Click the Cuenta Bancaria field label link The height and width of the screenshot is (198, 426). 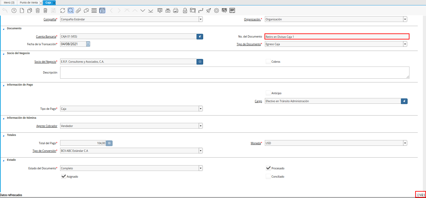[46, 37]
